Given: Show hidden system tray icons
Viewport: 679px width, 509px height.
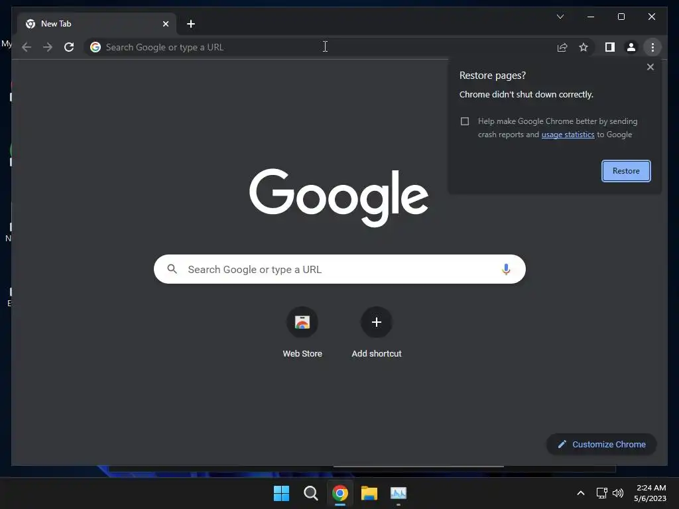Looking at the screenshot, I should coord(581,493).
